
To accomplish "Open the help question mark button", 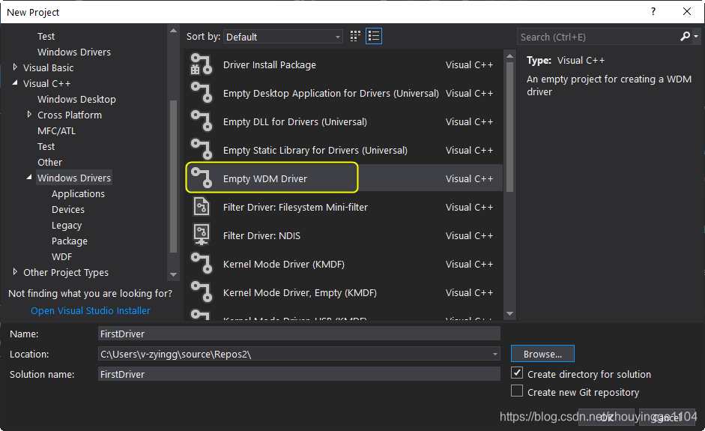I will [653, 12].
